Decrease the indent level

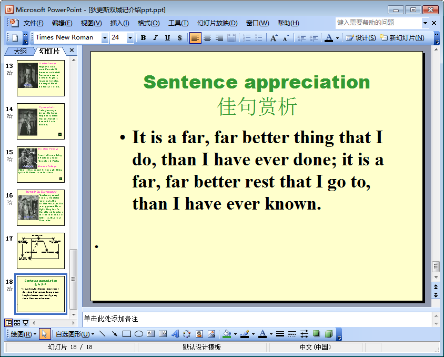[301, 38]
